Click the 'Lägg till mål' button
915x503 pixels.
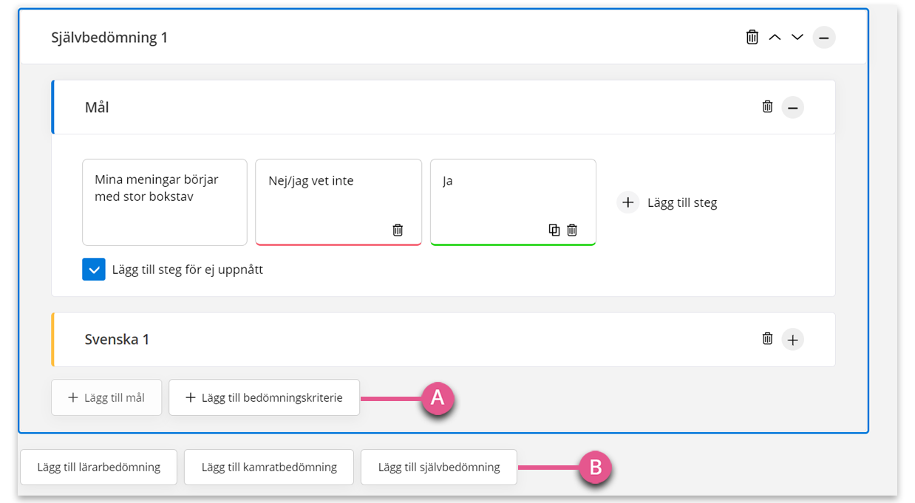pos(106,397)
